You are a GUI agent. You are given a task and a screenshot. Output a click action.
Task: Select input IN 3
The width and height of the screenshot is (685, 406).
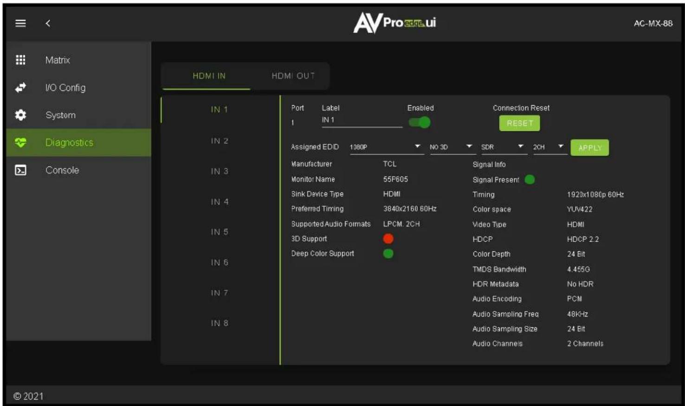point(220,171)
